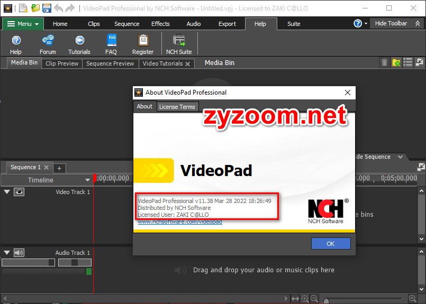Mute Audio Track 1 speaker toggle
This screenshot has width=426, height=304.
point(19,253)
